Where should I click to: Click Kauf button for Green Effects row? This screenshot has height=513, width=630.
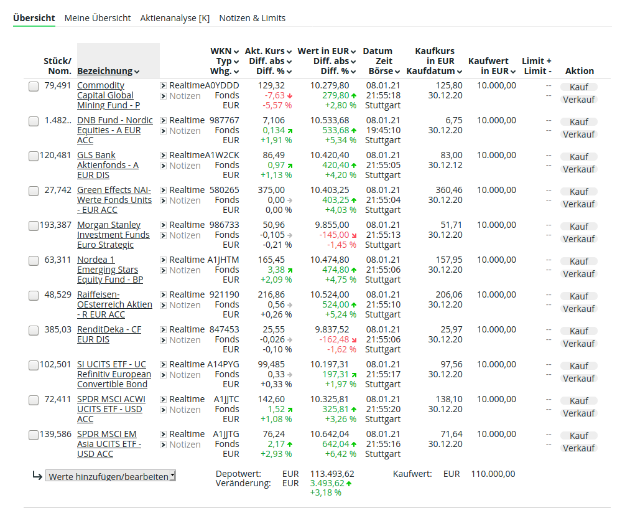tap(578, 192)
